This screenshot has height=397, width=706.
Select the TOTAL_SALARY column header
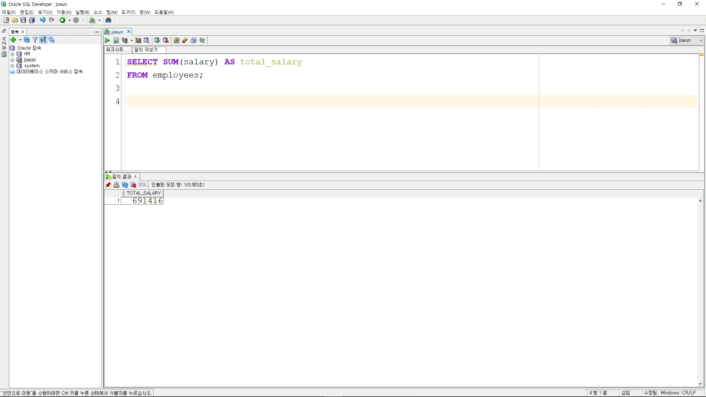click(x=143, y=193)
